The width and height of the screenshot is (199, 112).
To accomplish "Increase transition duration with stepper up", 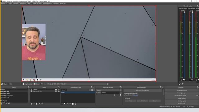I will (121, 92).
